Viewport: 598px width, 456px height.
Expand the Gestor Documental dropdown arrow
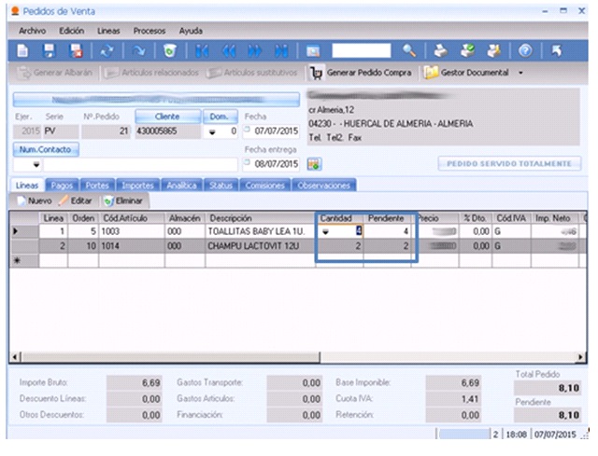tap(520, 72)
